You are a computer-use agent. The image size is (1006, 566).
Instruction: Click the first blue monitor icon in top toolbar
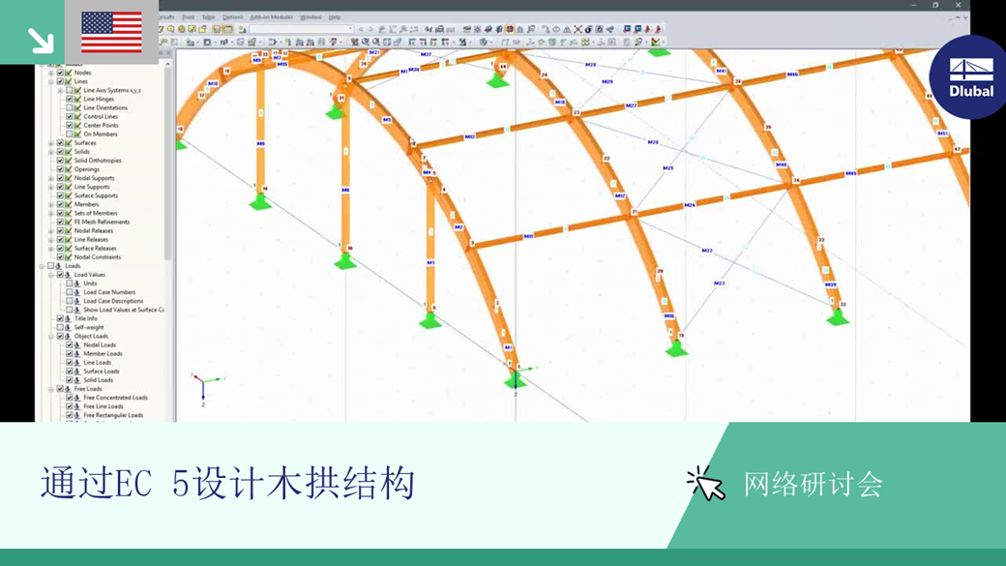point(627,30)
